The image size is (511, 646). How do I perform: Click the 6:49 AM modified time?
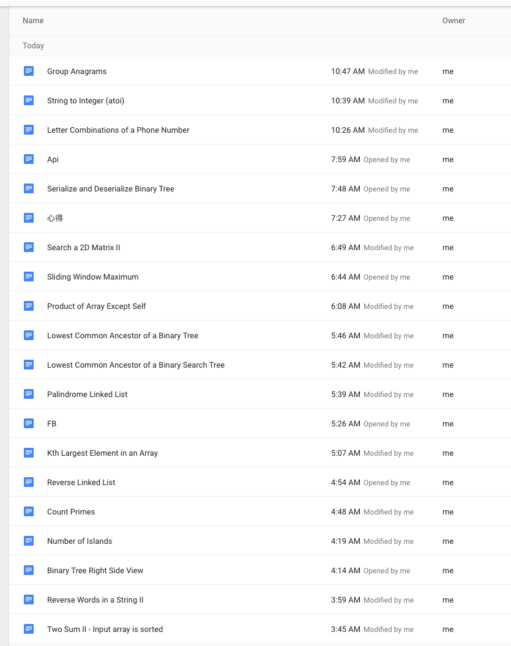tap(346, 247)
